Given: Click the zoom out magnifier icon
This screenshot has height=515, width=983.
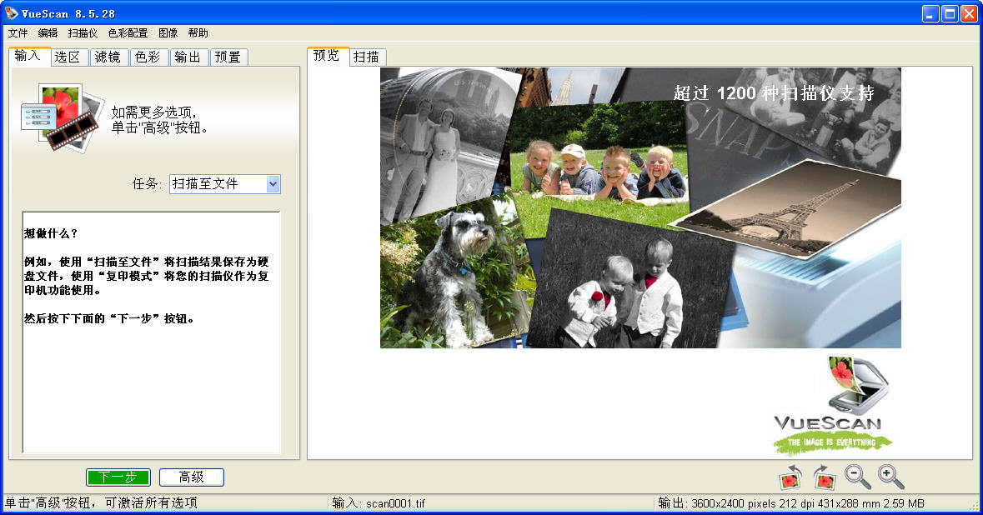Looking at the screenshot, I should (857, 477).
